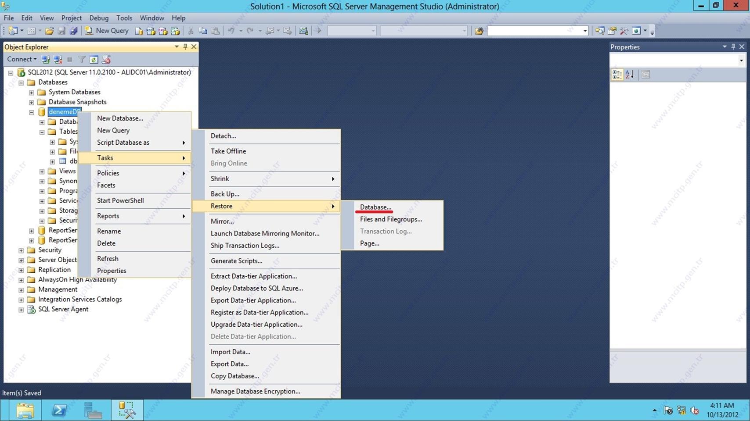Expand the System Databases node

tap(31, 93)
